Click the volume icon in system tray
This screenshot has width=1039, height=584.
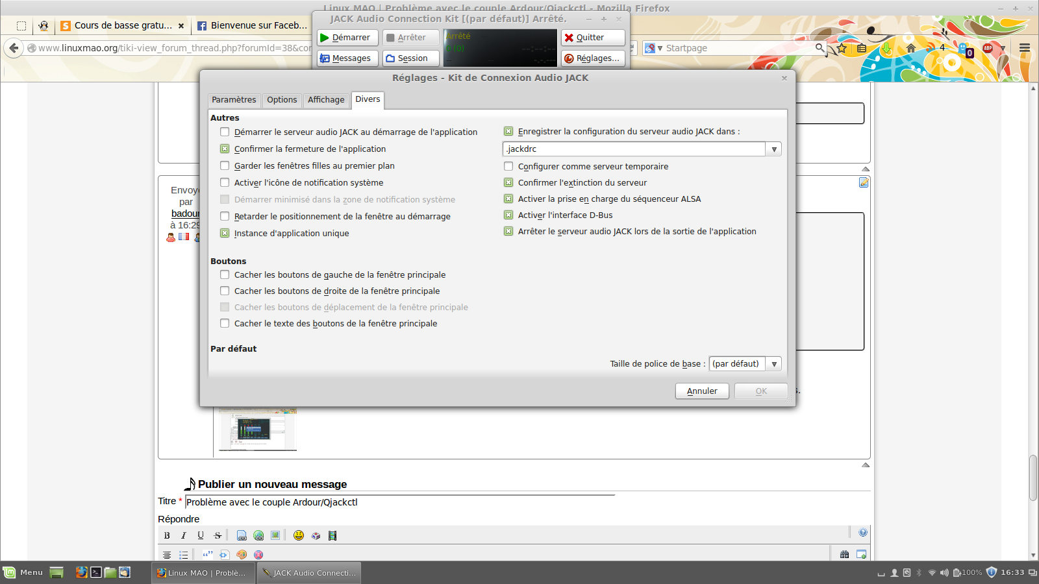pyautogui.click(x=944, y=572)
